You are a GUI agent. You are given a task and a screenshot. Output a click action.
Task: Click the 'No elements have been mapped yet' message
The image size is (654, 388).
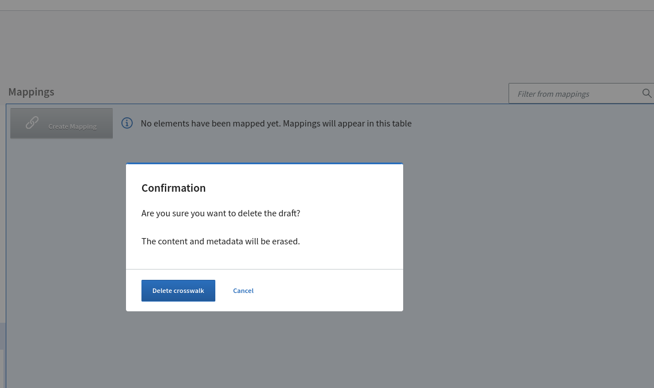(211, 124)
